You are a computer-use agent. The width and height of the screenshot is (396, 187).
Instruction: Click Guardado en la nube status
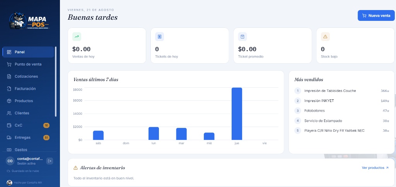click(25, 171)
